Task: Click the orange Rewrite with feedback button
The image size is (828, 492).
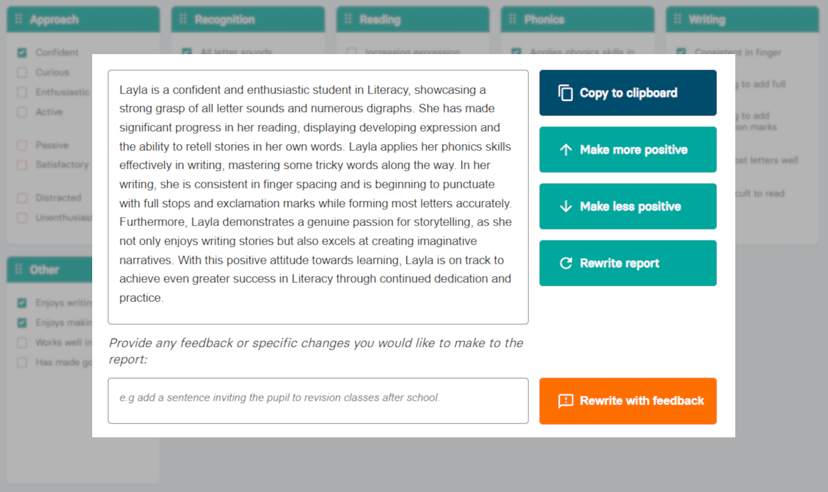Action: (x=628, y=401)
